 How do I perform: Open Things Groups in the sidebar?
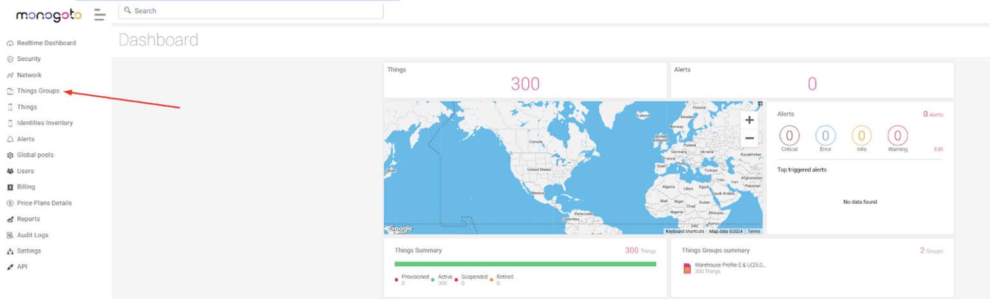tap(38, 91)
